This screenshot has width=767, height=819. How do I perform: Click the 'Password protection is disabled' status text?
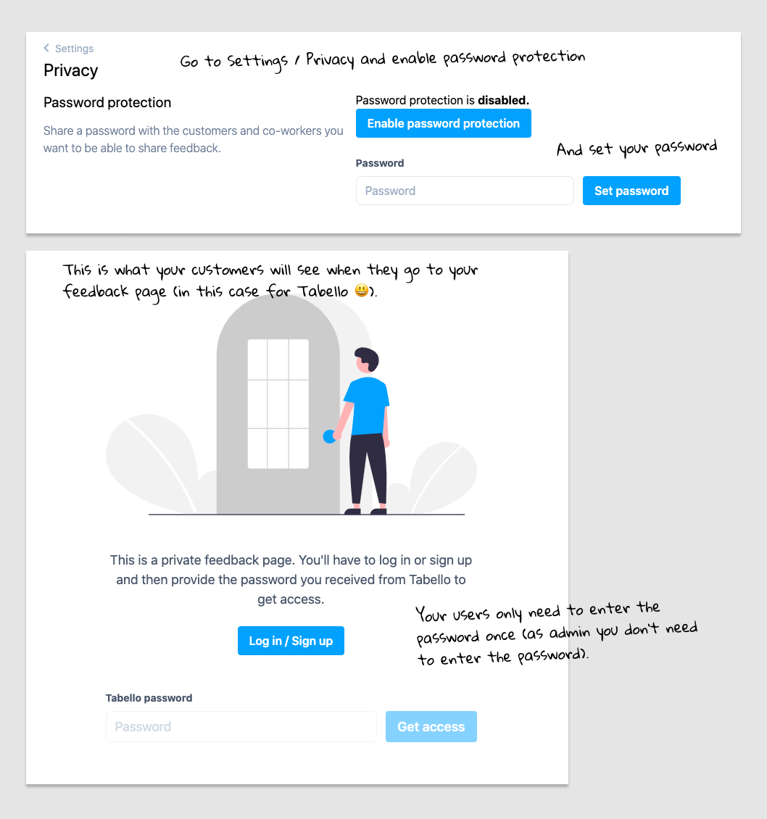(442, 100)
